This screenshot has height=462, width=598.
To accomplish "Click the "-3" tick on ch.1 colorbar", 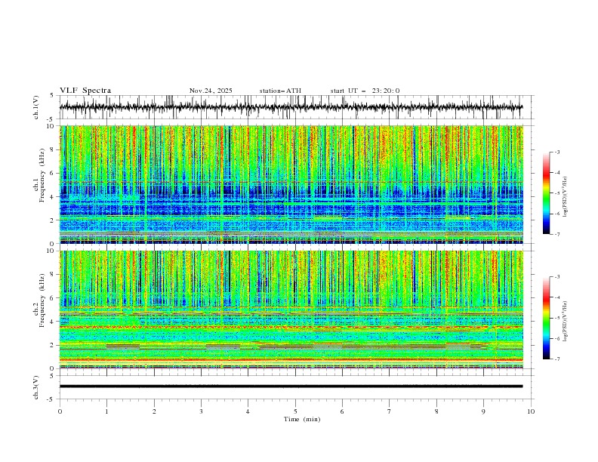I will (557, 152).
